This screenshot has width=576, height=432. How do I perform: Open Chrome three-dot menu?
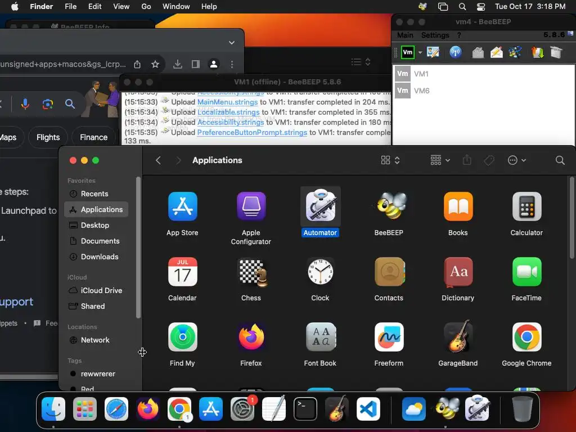click(x=232, y=64)
